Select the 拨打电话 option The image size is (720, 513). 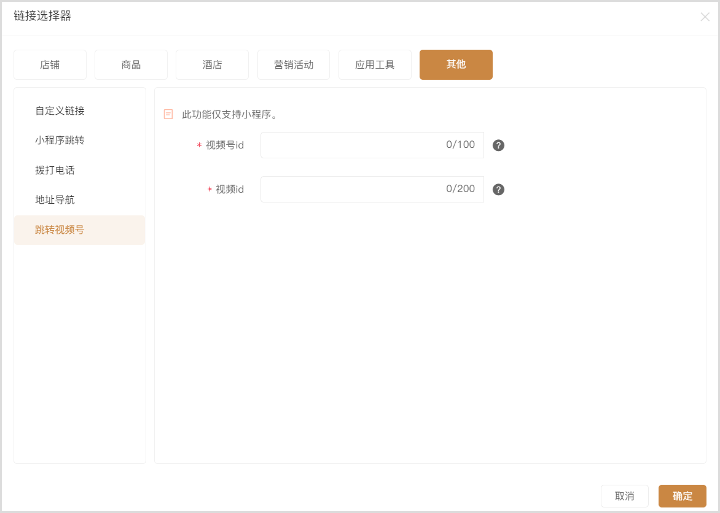(x=55, y=171)
